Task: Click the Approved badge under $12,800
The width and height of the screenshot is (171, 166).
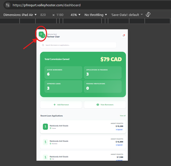Action: pyautogui.click(x=119, y=145)
